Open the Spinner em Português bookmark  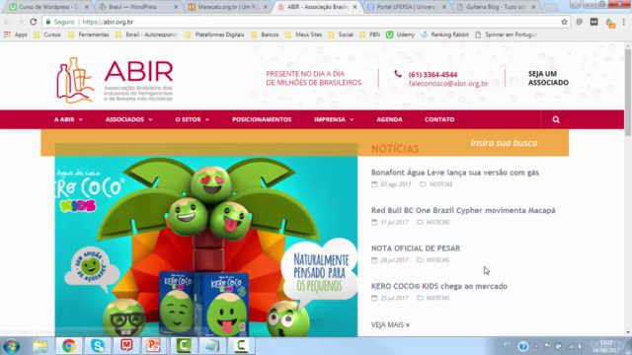[x=507, y=35]
